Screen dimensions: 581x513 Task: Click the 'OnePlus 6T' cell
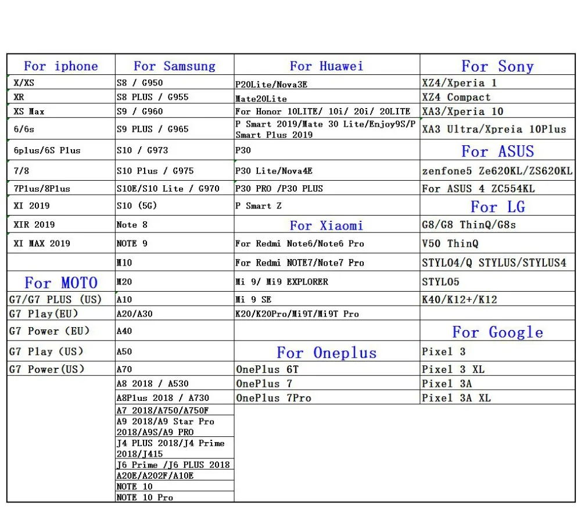[x=327, y=368]
